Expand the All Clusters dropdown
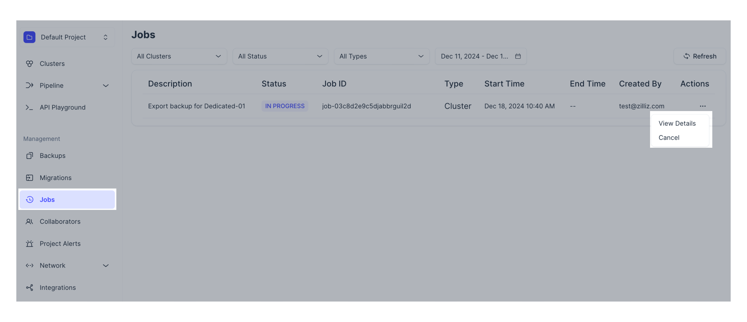 pyautogui.click(x=179, y=56)
